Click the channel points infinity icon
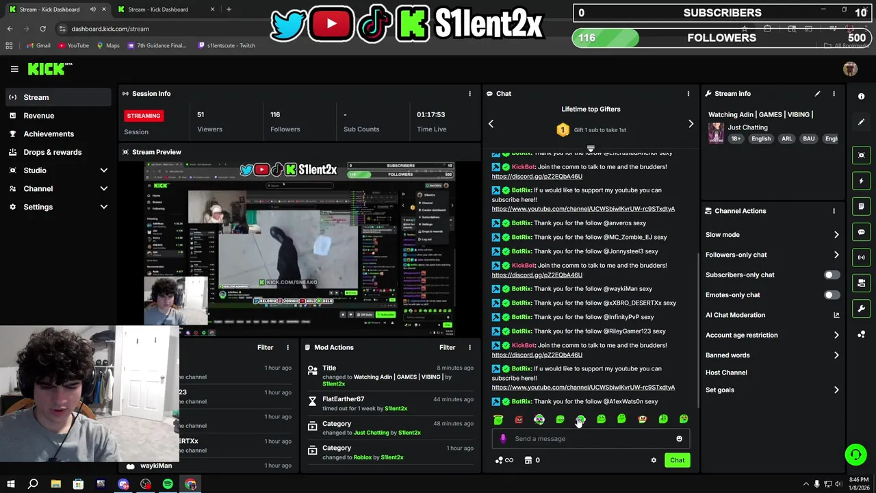 pos(504,460)
